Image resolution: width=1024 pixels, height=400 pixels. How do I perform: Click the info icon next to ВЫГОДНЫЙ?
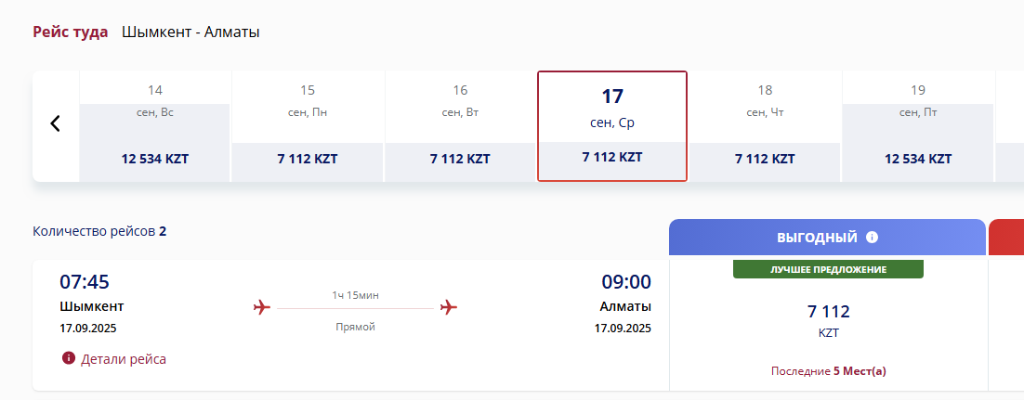(x=872, y=238)
